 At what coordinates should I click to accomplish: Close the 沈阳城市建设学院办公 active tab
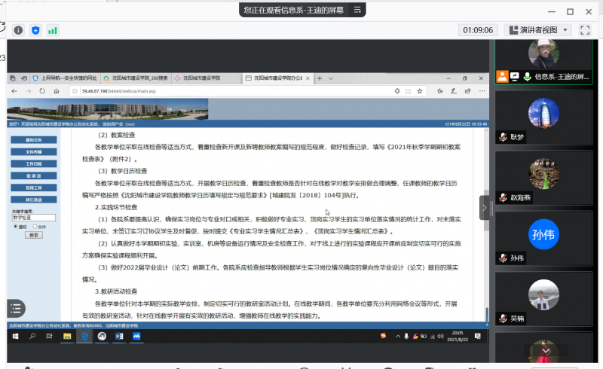308,78
